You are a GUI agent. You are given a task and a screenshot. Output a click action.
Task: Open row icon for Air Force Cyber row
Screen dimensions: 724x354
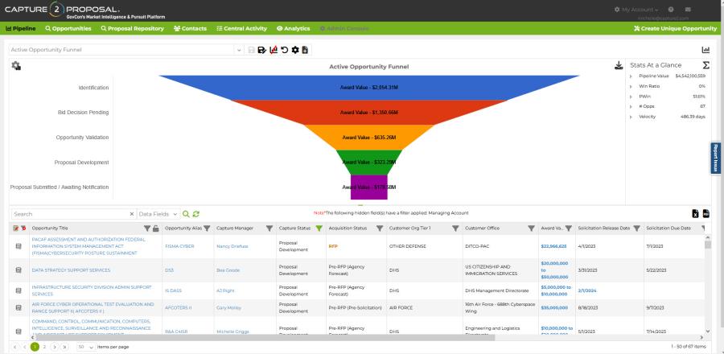click(x=19, y=307)
